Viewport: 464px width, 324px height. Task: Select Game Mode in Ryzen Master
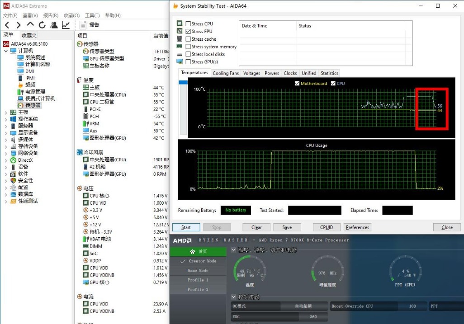tap(198, 271)
